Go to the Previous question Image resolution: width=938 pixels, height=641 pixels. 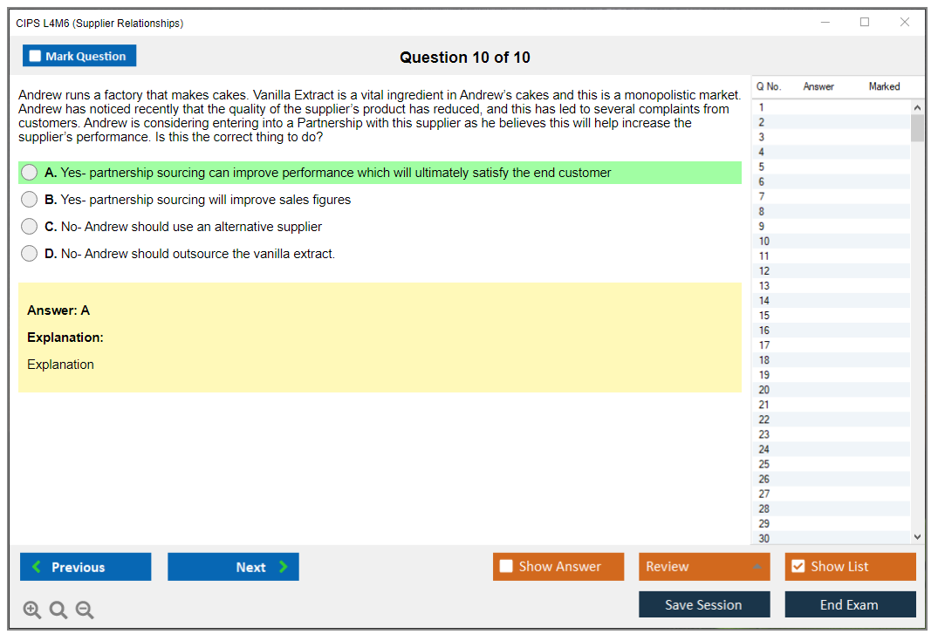[86, 567]
